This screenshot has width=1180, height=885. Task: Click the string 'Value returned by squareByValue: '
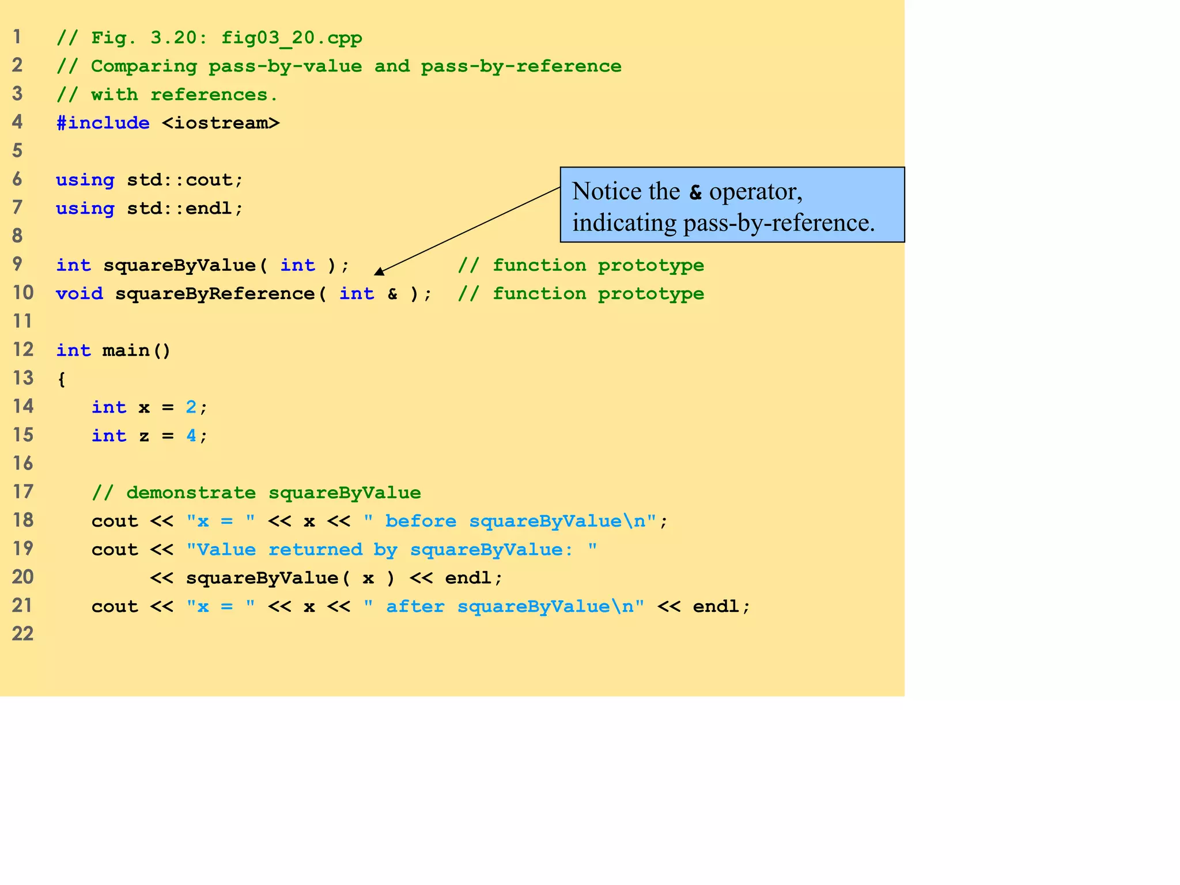[x=392, y=549]
